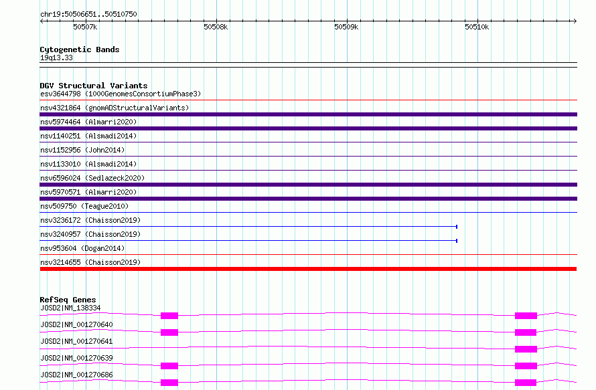The height and width of the screenshot is (390, 596).
Task: Click the left arrow on the ruler
Action: pos(42,21)
